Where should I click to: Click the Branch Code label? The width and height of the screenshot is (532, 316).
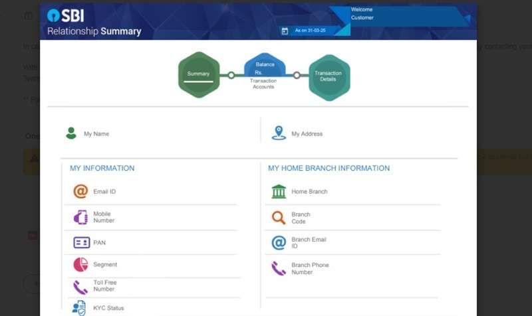click(301, 218)
